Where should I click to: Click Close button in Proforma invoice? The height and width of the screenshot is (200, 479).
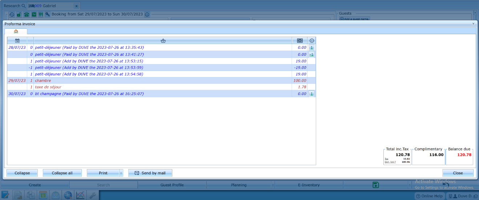click(x=458, y=173)
